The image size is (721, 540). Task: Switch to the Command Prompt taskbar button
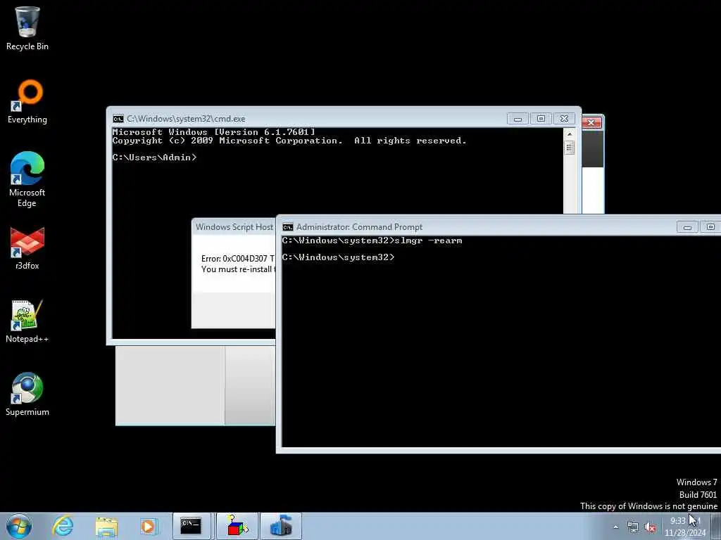click(x=192, y=526)
